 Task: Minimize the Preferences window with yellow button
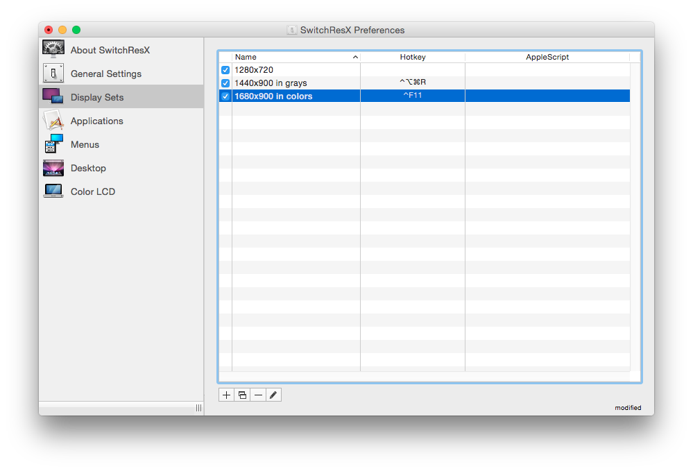(x=62, y=30)
